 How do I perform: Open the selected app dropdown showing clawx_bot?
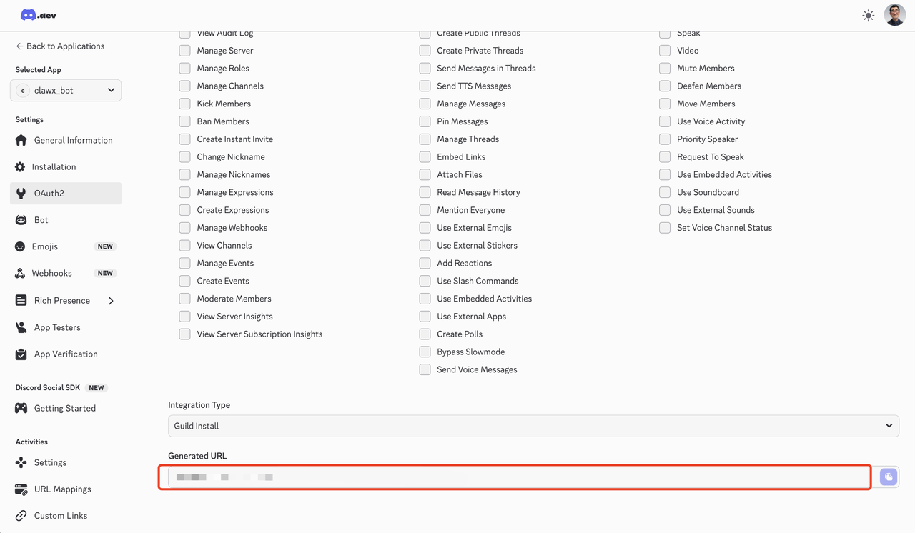pyautogui.click(x=65, y=90)
